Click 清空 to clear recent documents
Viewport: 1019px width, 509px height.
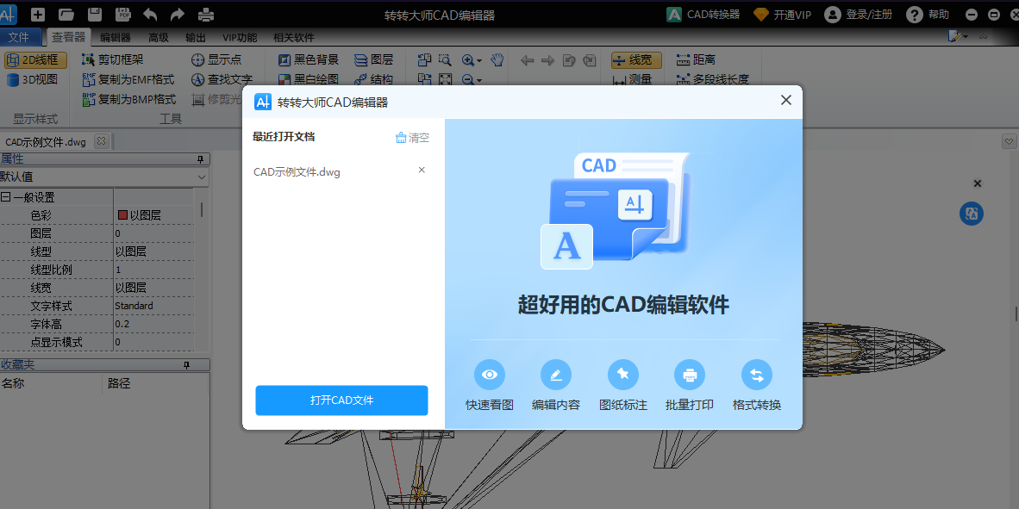point(412,138)
